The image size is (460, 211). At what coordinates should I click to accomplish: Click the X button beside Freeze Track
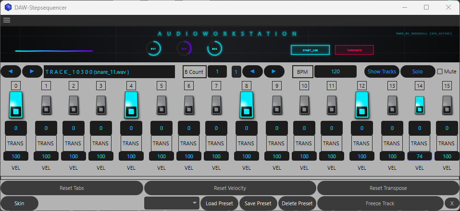point(451,203)
